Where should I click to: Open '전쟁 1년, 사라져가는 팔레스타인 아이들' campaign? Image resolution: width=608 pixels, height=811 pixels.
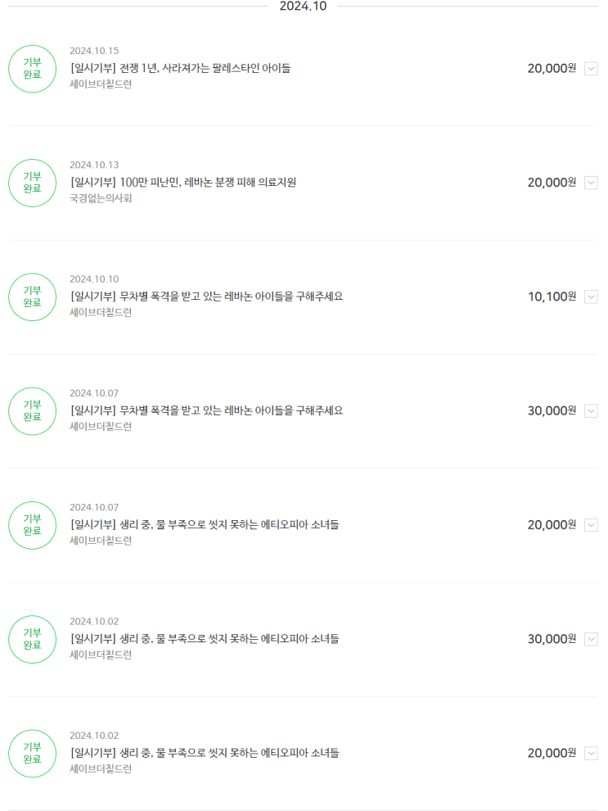pos(180,68)
